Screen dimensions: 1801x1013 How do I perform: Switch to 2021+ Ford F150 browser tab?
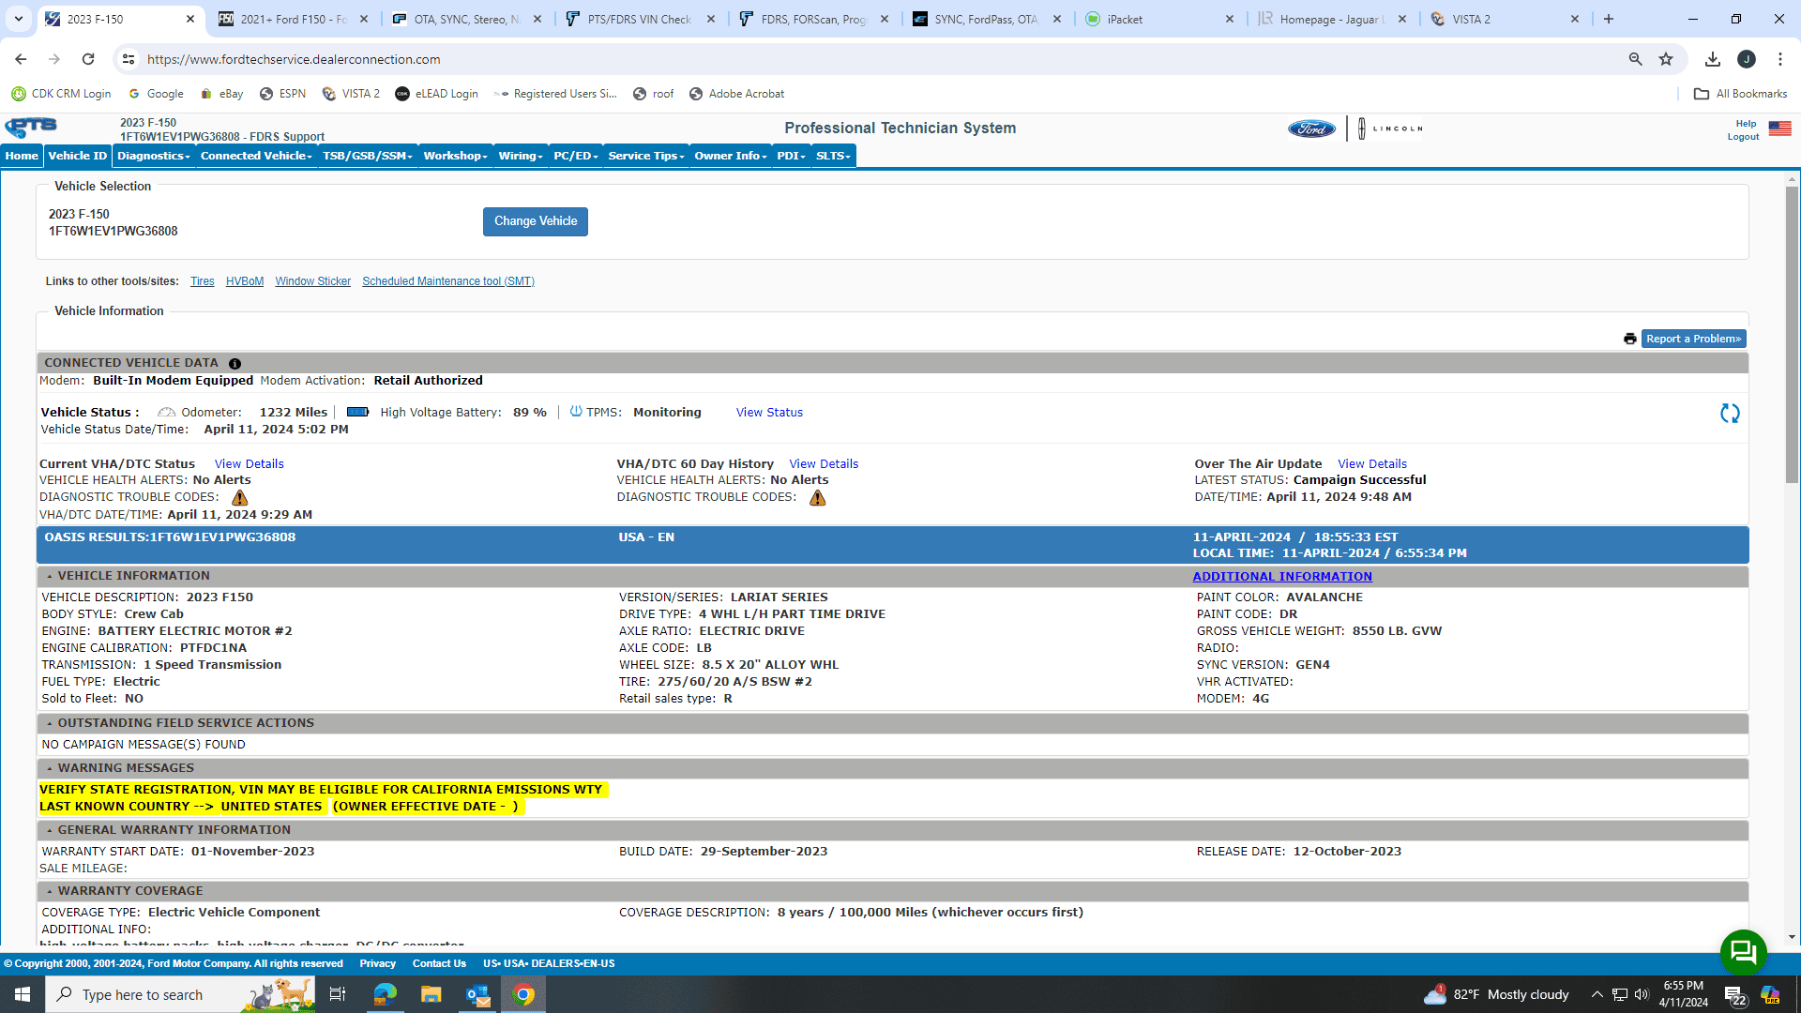click(x=293, y=19)
